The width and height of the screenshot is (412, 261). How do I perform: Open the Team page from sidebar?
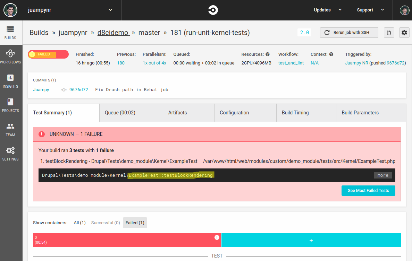[10, 130]
